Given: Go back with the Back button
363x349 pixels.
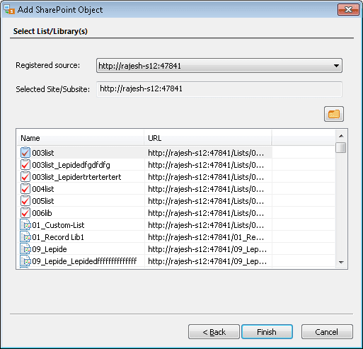Looking at the screenshot, I should (x=214, y=332).
